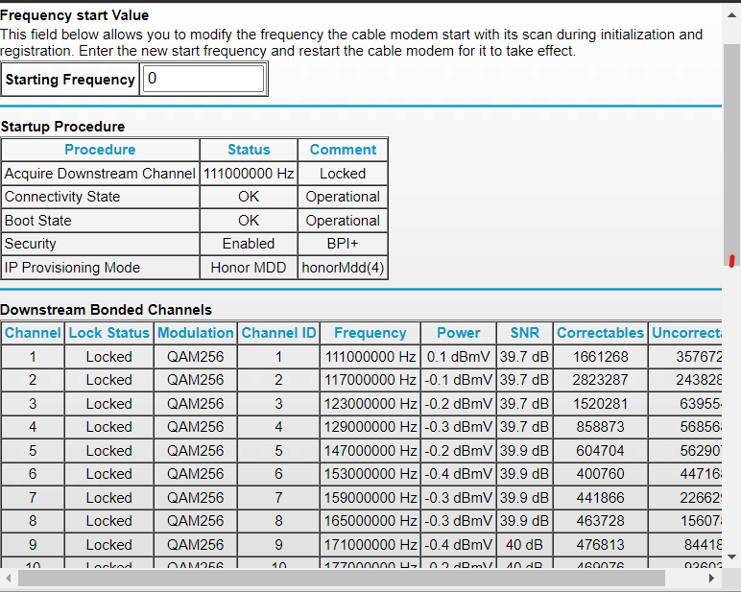Image resolution: width=741 pixels, height=592 pixels.
Task: Click the Starting Frequency input field
Action: (203, 79)
